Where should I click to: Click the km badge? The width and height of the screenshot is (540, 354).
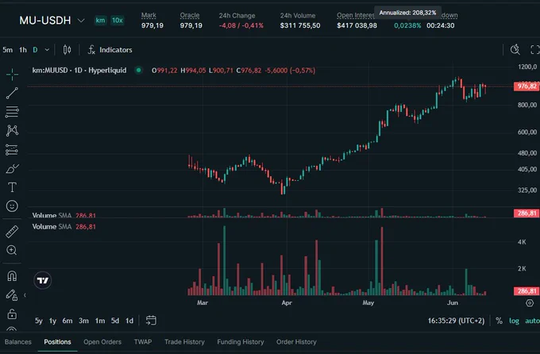tap(100, 21)
